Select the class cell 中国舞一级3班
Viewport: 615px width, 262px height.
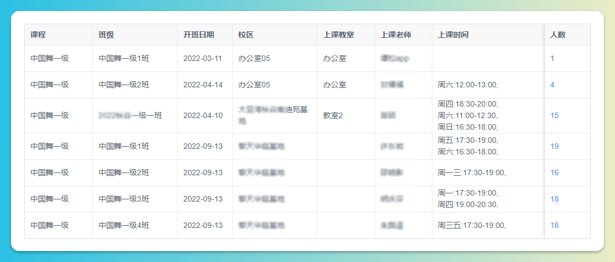pyautogui.click(x=124, y=199)
